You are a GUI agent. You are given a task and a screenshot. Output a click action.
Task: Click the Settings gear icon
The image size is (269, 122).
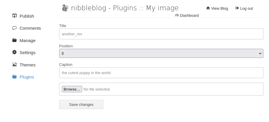coord(14,52)
